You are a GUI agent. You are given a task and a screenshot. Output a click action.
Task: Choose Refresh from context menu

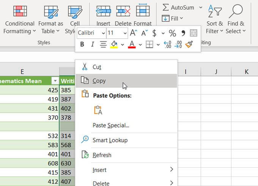126,155
